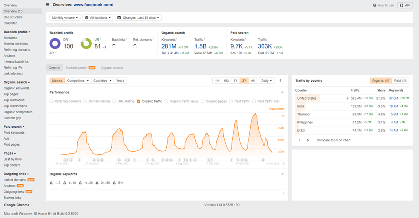Click the UR donut chart icon
Image resolution: width=419 pixels, height=218 pixels.
86,43
